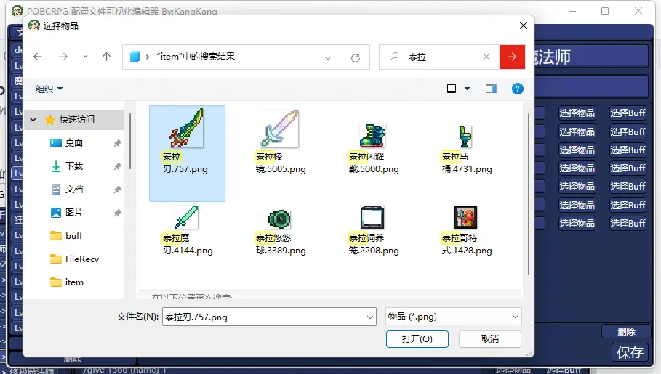Run the search with the red arrow

512,57
